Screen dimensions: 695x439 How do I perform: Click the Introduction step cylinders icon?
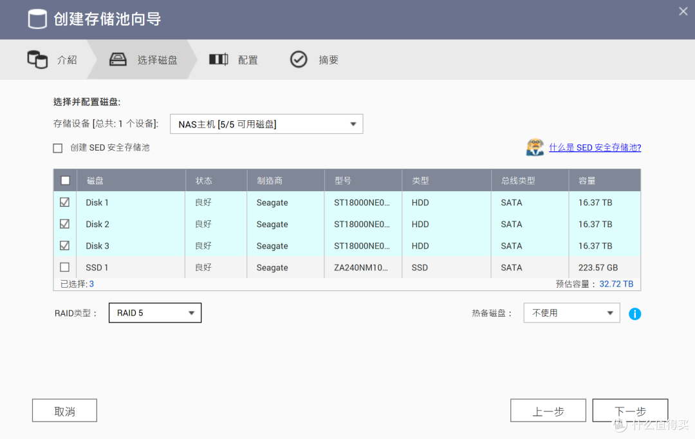(37, 59)
